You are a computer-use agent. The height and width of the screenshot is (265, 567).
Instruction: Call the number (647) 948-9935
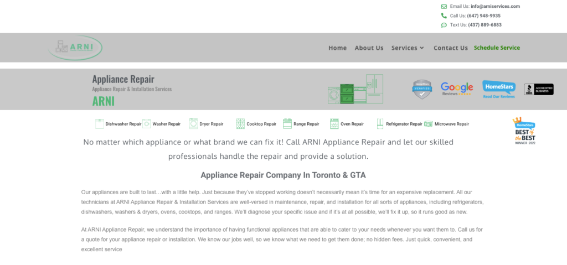pos(483,16)
